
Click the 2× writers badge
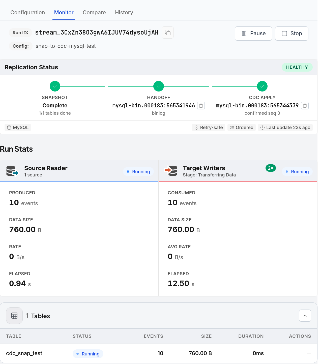pyautogui.click(x=271, y=168)
